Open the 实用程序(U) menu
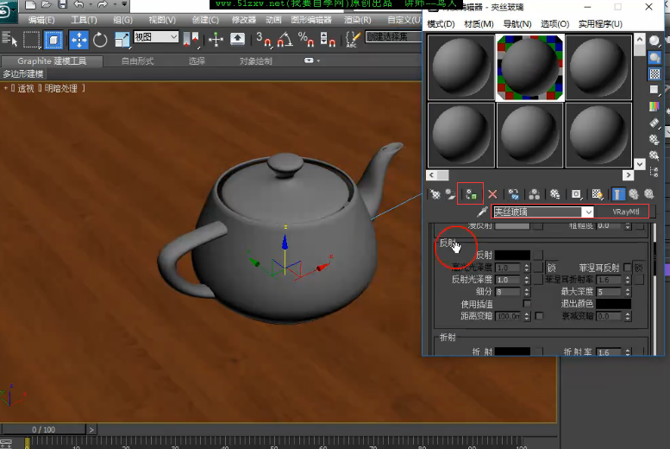Image resolution: width=670 pixels, height=449 pixels. pos(600,24)
